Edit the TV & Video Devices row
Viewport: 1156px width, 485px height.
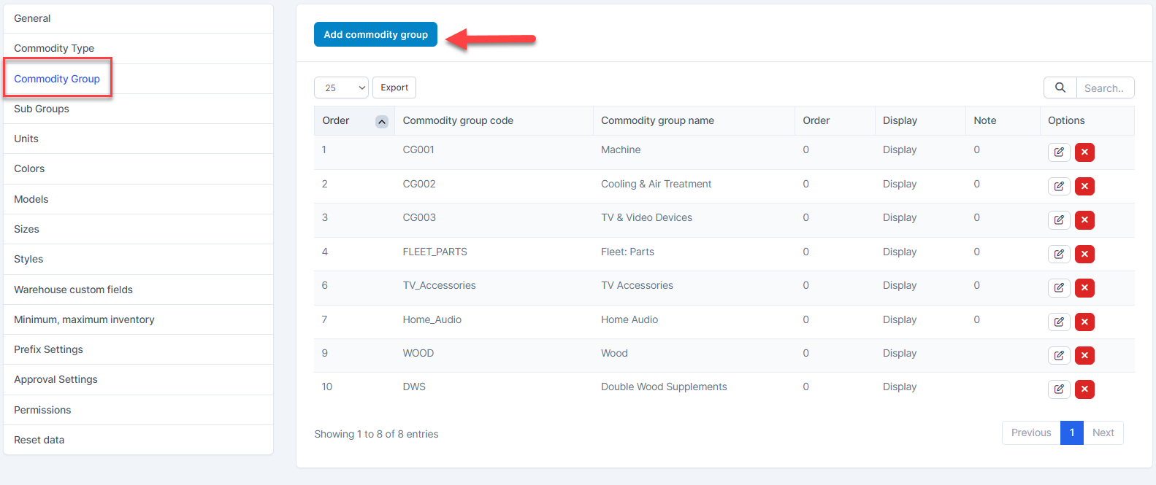[1059, 220]
